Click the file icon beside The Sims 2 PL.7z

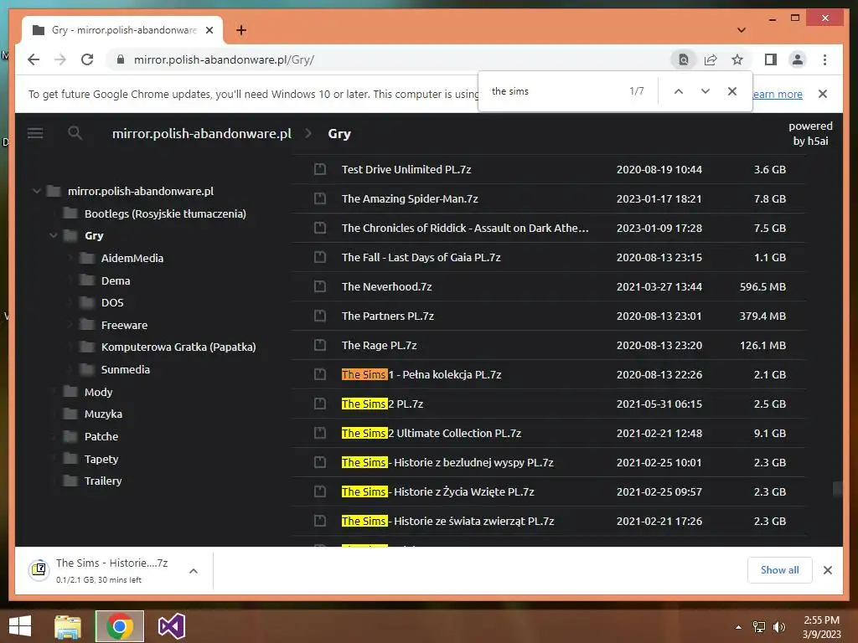click(x=320, y=404)
